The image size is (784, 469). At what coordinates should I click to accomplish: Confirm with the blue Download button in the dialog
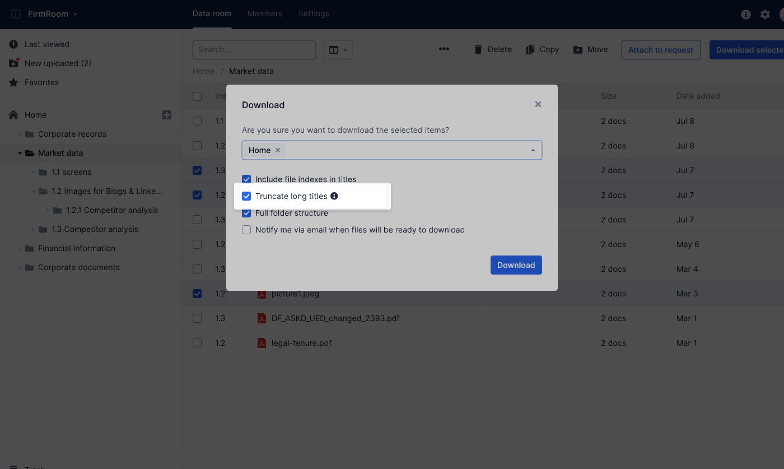point(516,265)
